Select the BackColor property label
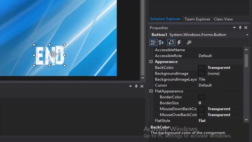Screen dimensions: 252x142 point(164,67)
